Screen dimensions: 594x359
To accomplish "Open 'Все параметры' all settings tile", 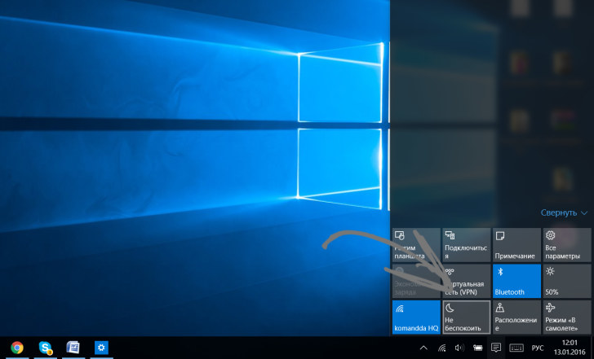I will point(566,244).
